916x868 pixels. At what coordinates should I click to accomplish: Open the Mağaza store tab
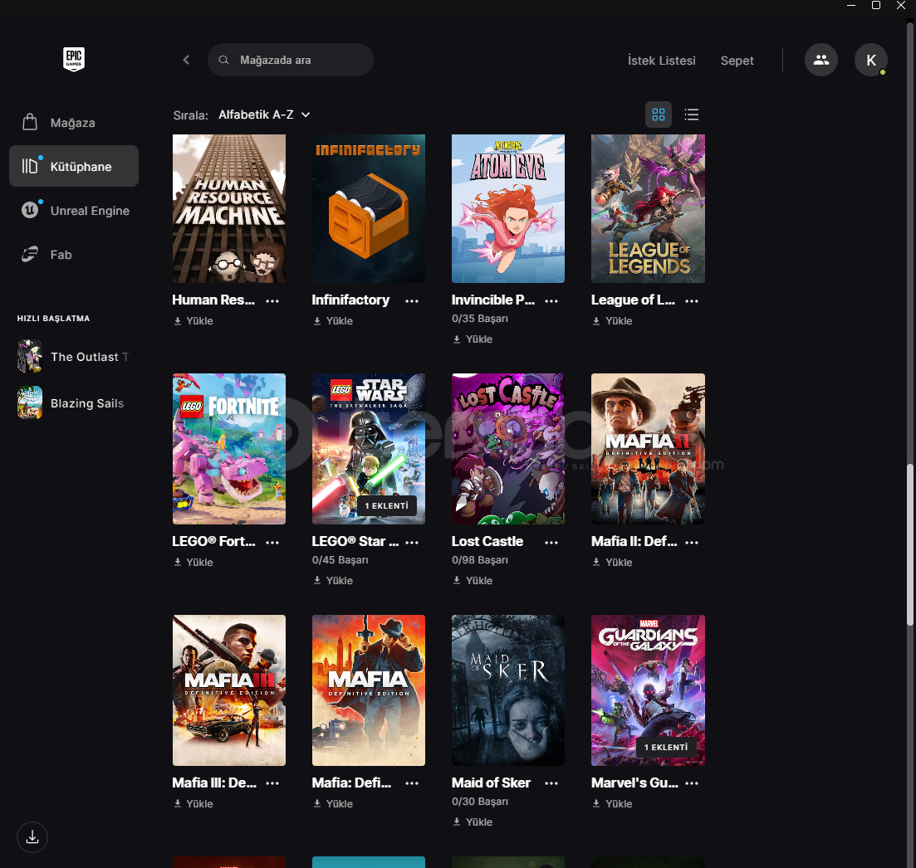pos(72,123)
